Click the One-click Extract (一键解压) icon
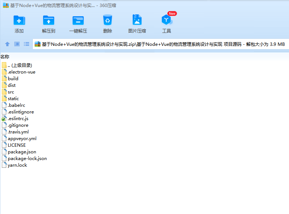Screen dimensions: 289x214 (x=78, y=20)
